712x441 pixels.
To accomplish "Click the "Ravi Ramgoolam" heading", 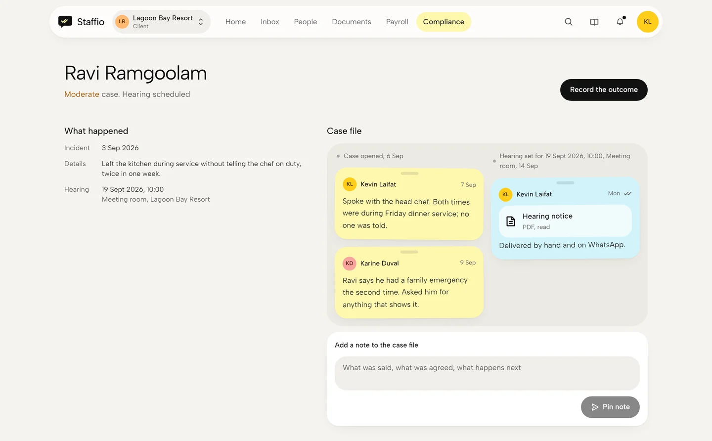I will point(135,73).
